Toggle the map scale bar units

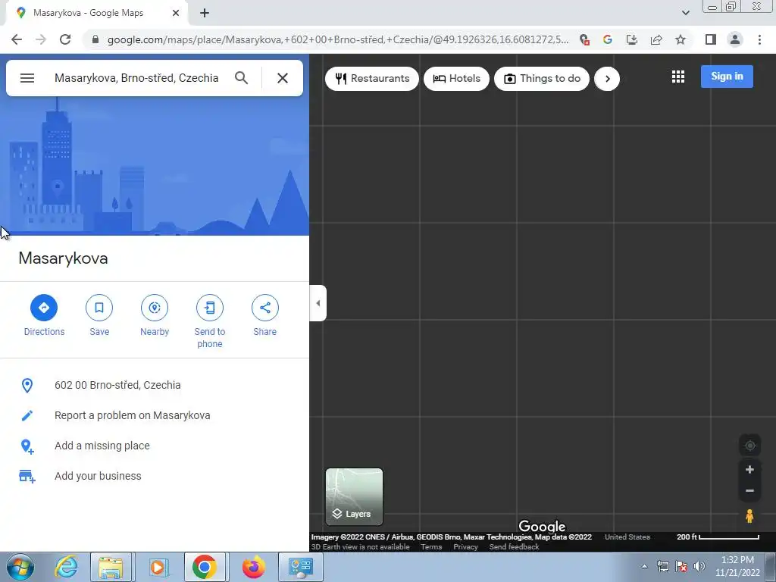[x=718, y=537]
